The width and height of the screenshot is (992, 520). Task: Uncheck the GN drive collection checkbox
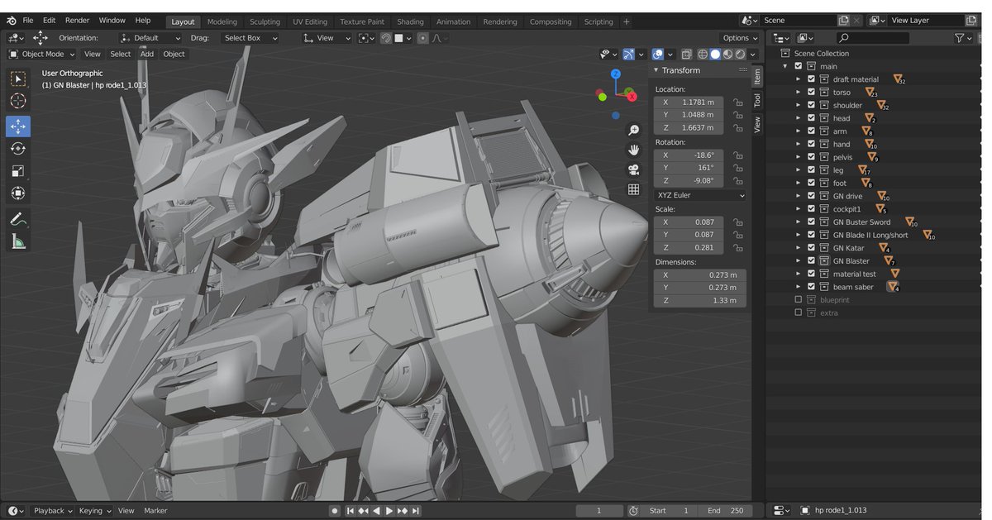[x=811, y=196]
